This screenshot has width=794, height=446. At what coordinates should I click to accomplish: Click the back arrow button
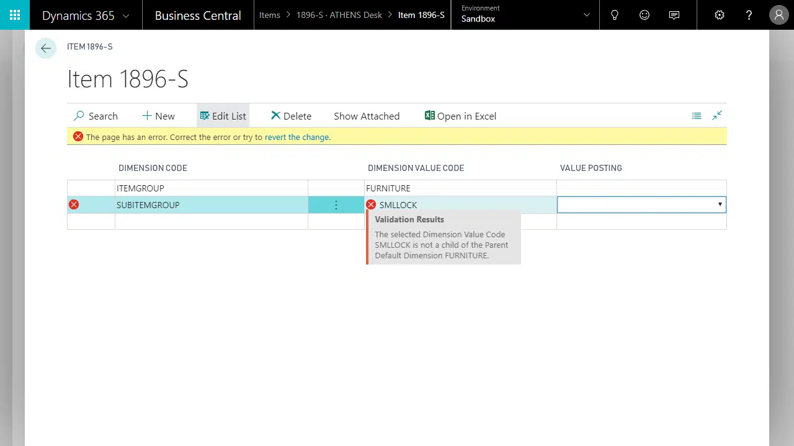(46, 48)
